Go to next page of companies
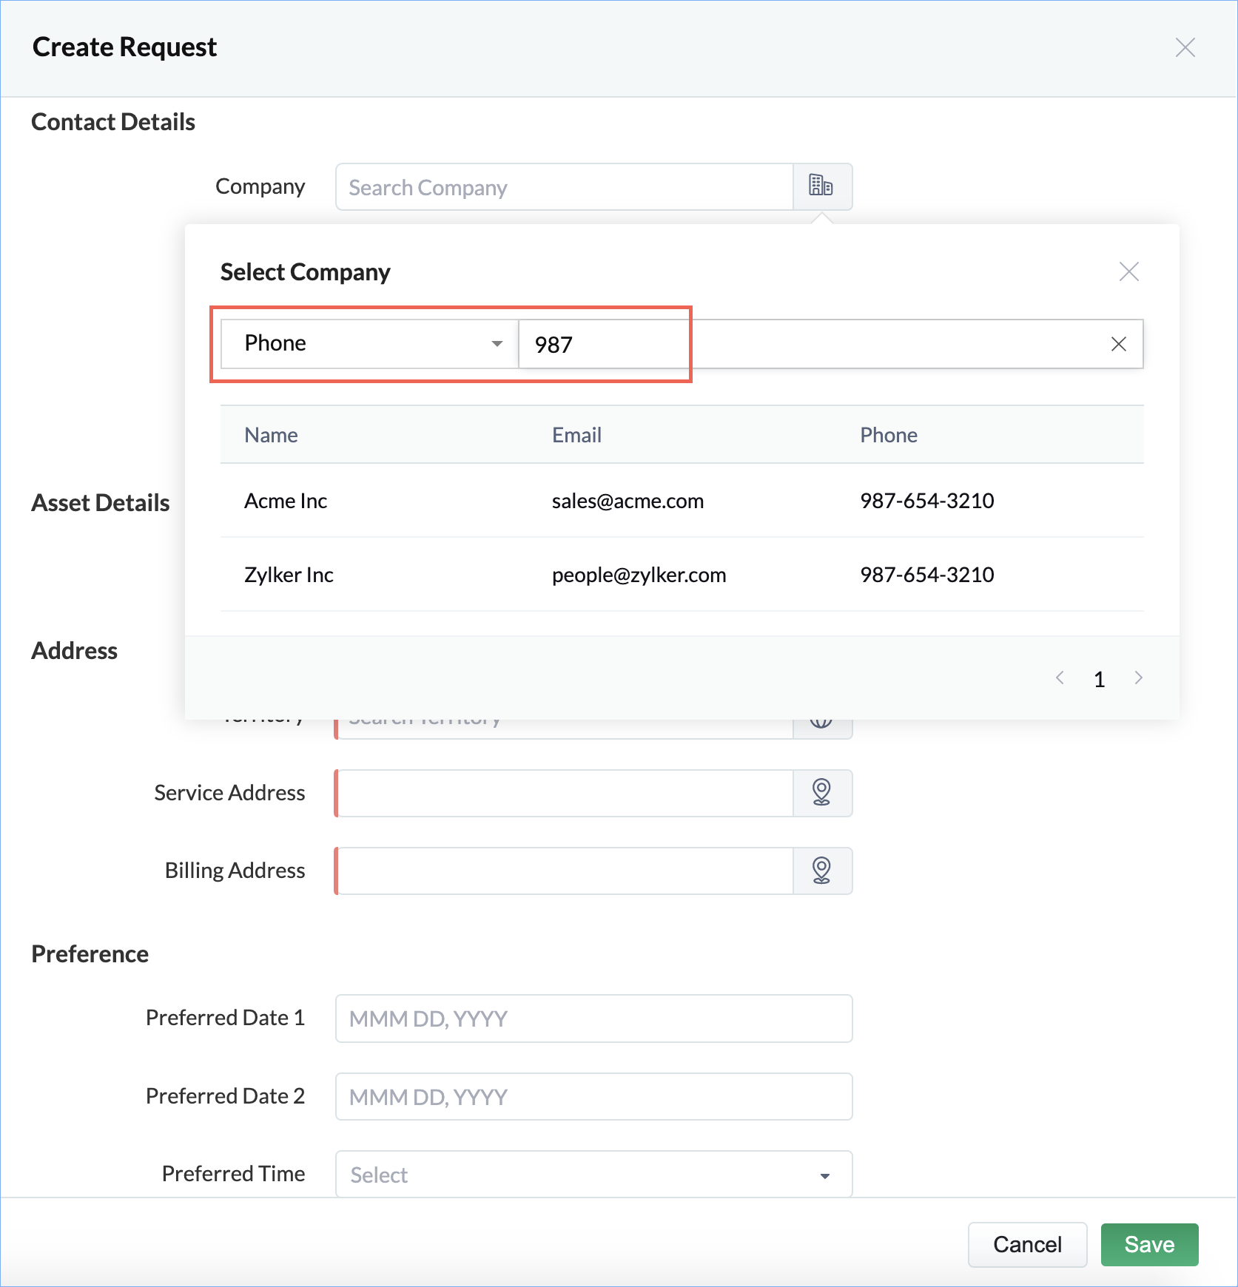Screen dimensions: 1238x1287 point(1138,678)
